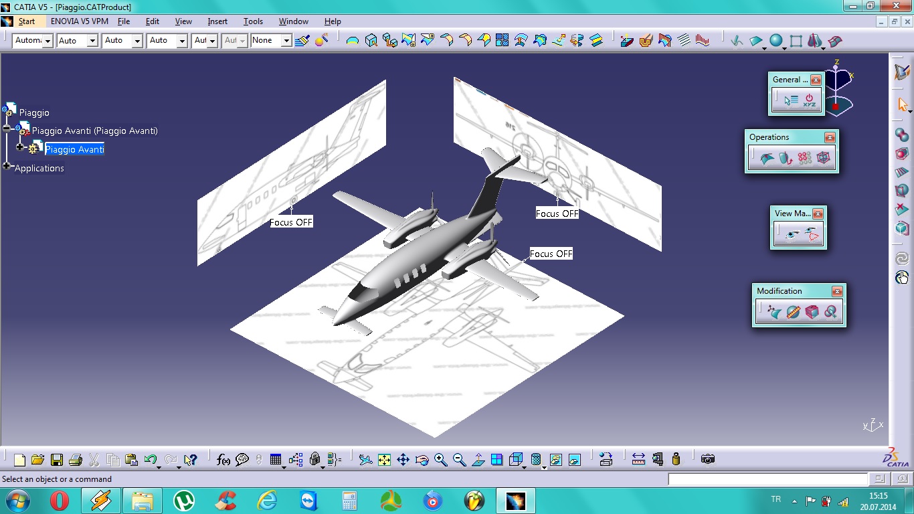Open the Insert menu

coord(217,21)
